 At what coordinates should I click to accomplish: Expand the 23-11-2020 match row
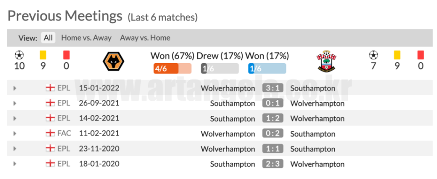(15, 149)
